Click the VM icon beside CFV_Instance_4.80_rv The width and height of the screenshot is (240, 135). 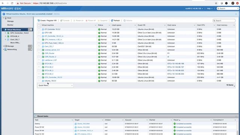tap(43, 40)
